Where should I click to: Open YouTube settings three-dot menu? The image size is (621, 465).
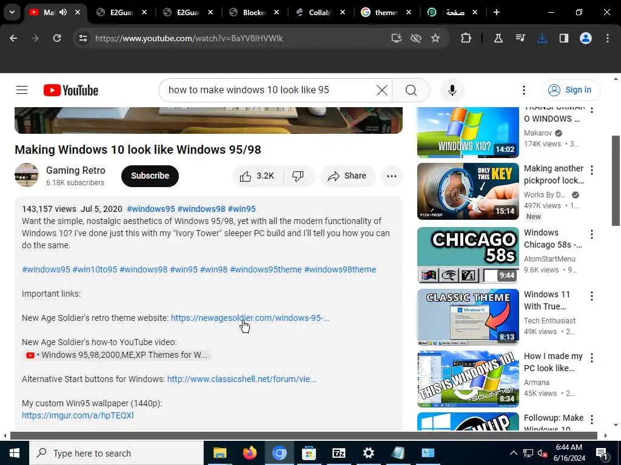tap(523, 90)
